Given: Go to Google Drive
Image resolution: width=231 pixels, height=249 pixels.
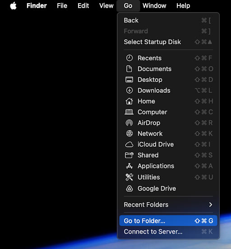Looking at the screenshot, I should tap(168, 189).
